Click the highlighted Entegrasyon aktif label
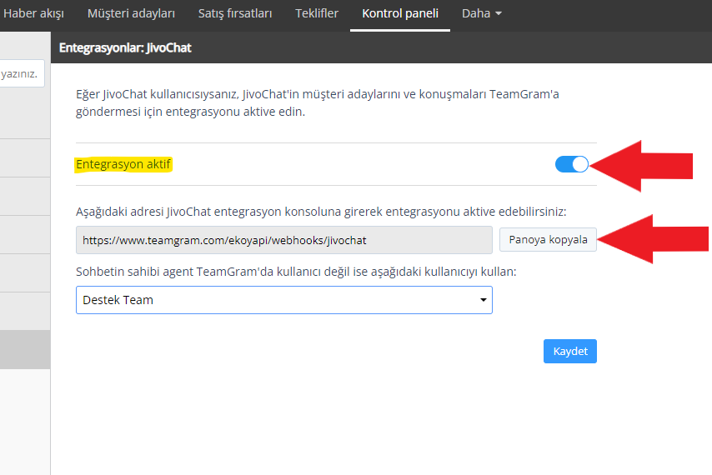The height and width of the screenshot is (475, 712). click(x=123, y=164)
